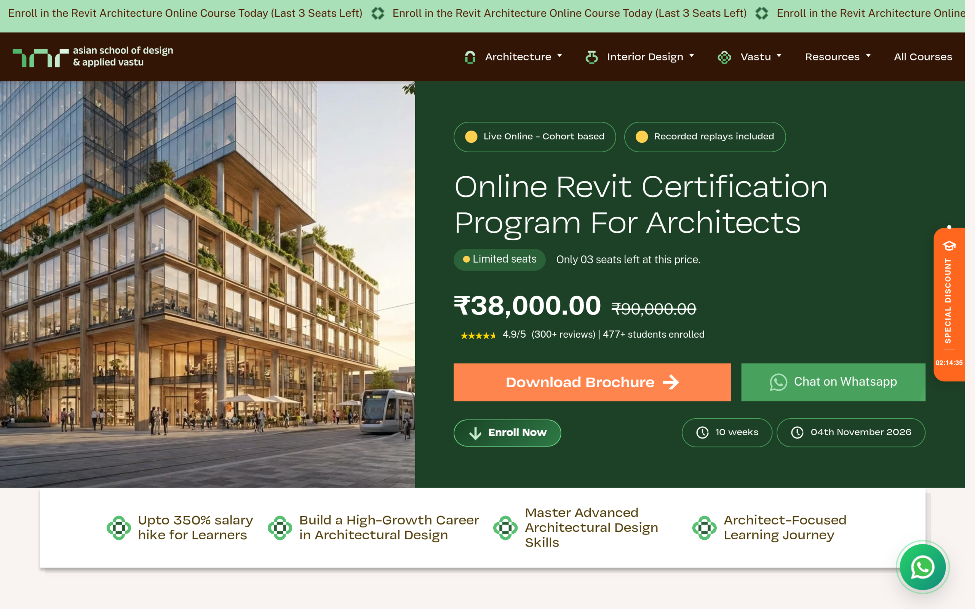This screenshot has height=609, width=975.
Task: Expand the Vastu dropdown arrow
Action: click(x=779, y=56)
